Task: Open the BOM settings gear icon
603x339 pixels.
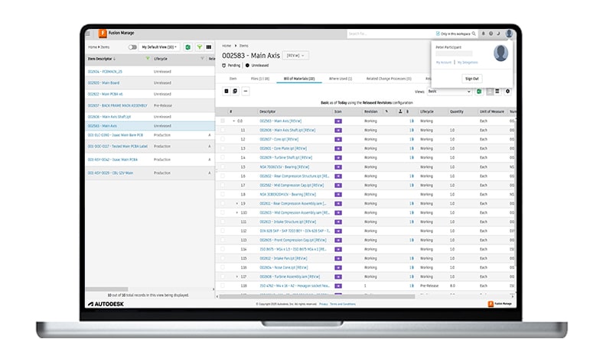Action: point(507,92)
